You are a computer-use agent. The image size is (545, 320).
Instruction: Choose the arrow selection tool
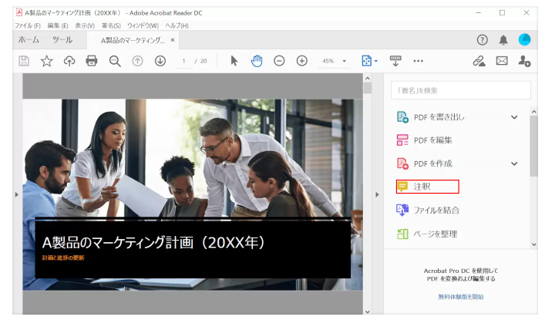click(x=234, y=61)
